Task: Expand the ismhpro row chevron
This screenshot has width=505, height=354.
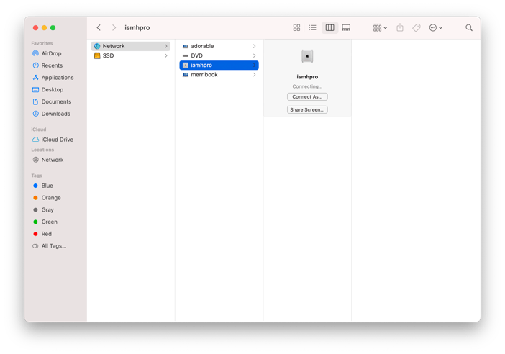Action: tap(254, 65)
